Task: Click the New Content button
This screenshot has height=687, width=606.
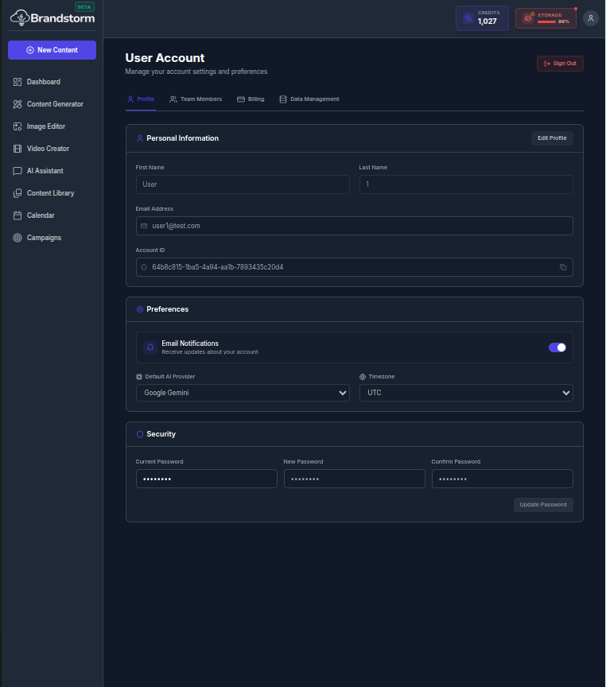Action: (52, 50)
